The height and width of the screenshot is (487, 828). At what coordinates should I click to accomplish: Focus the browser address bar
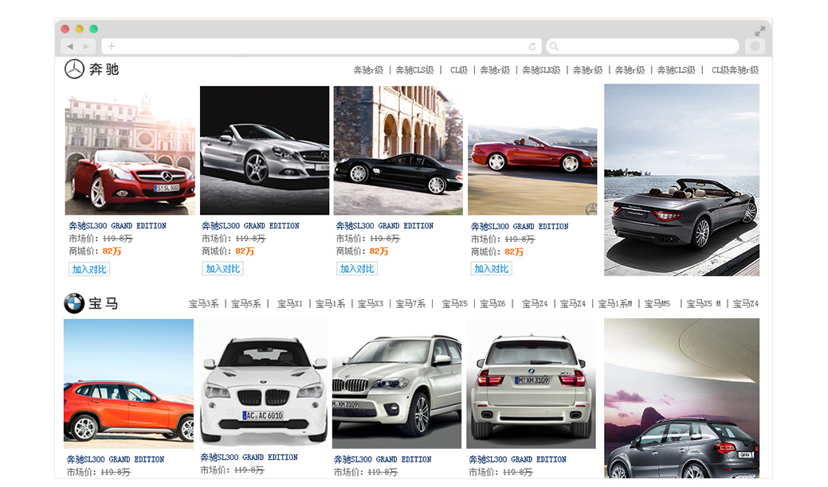(321, 46)
